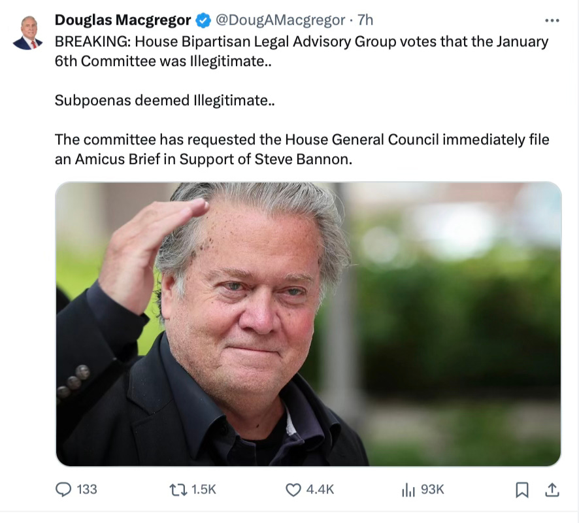
Task: Open the @DougAMacgregor handle link
Action: click(x=280, y=20)
